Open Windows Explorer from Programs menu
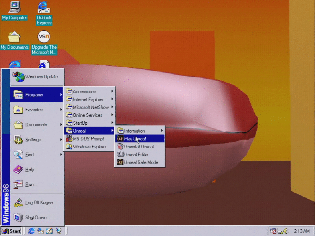 pos(90,147)
